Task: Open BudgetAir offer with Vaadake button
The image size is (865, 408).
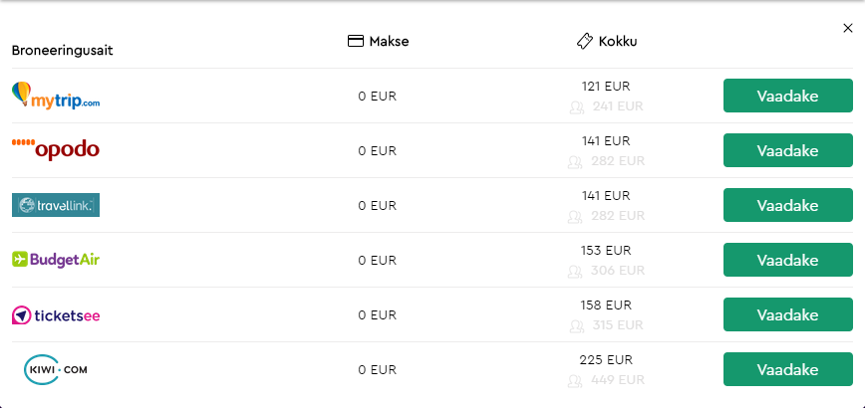Action: click(787, 260)
